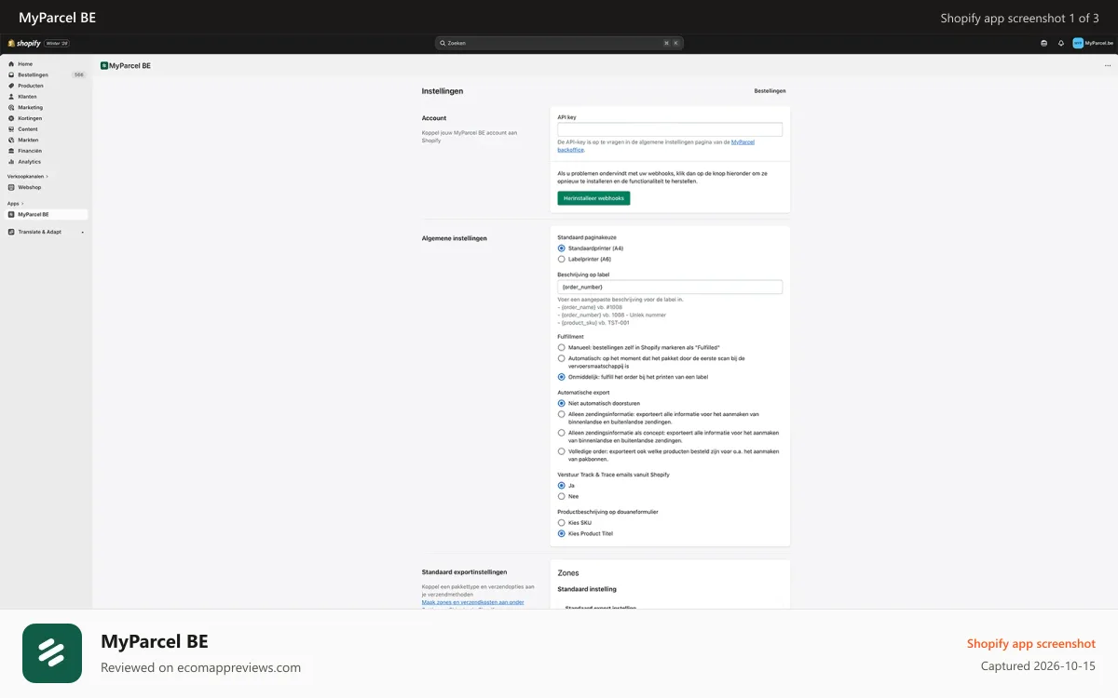
Task: Open notifications via the bell icon
Action: click(1061, 43)
